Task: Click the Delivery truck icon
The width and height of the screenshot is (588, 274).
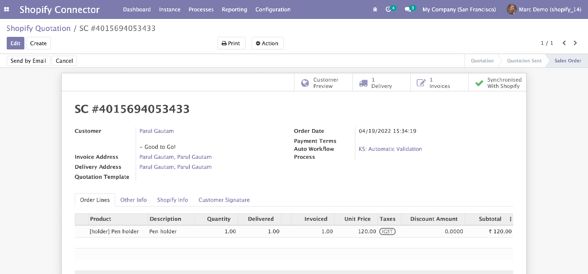Action: pyautogui.click(x=363, y=83)
